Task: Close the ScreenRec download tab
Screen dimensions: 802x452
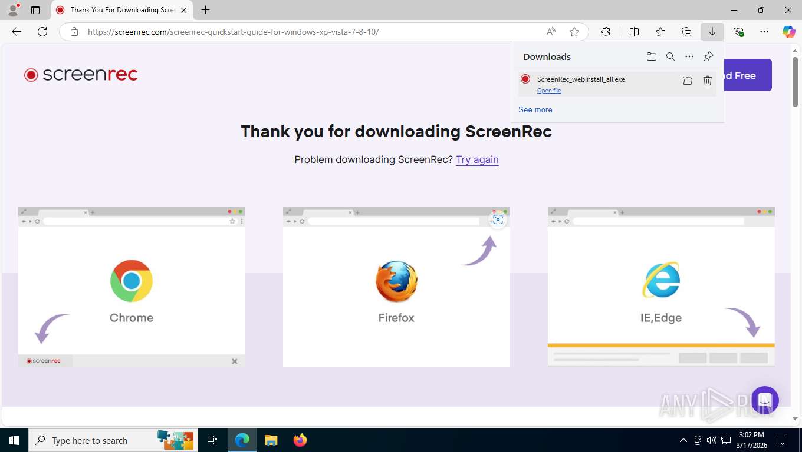Action: click(184, 10)
